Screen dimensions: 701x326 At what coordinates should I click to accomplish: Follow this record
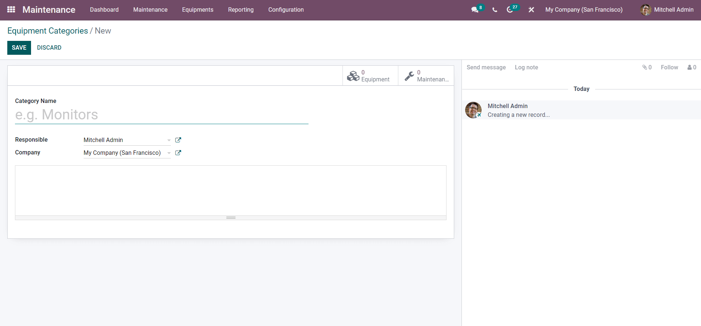pos(669,67)
